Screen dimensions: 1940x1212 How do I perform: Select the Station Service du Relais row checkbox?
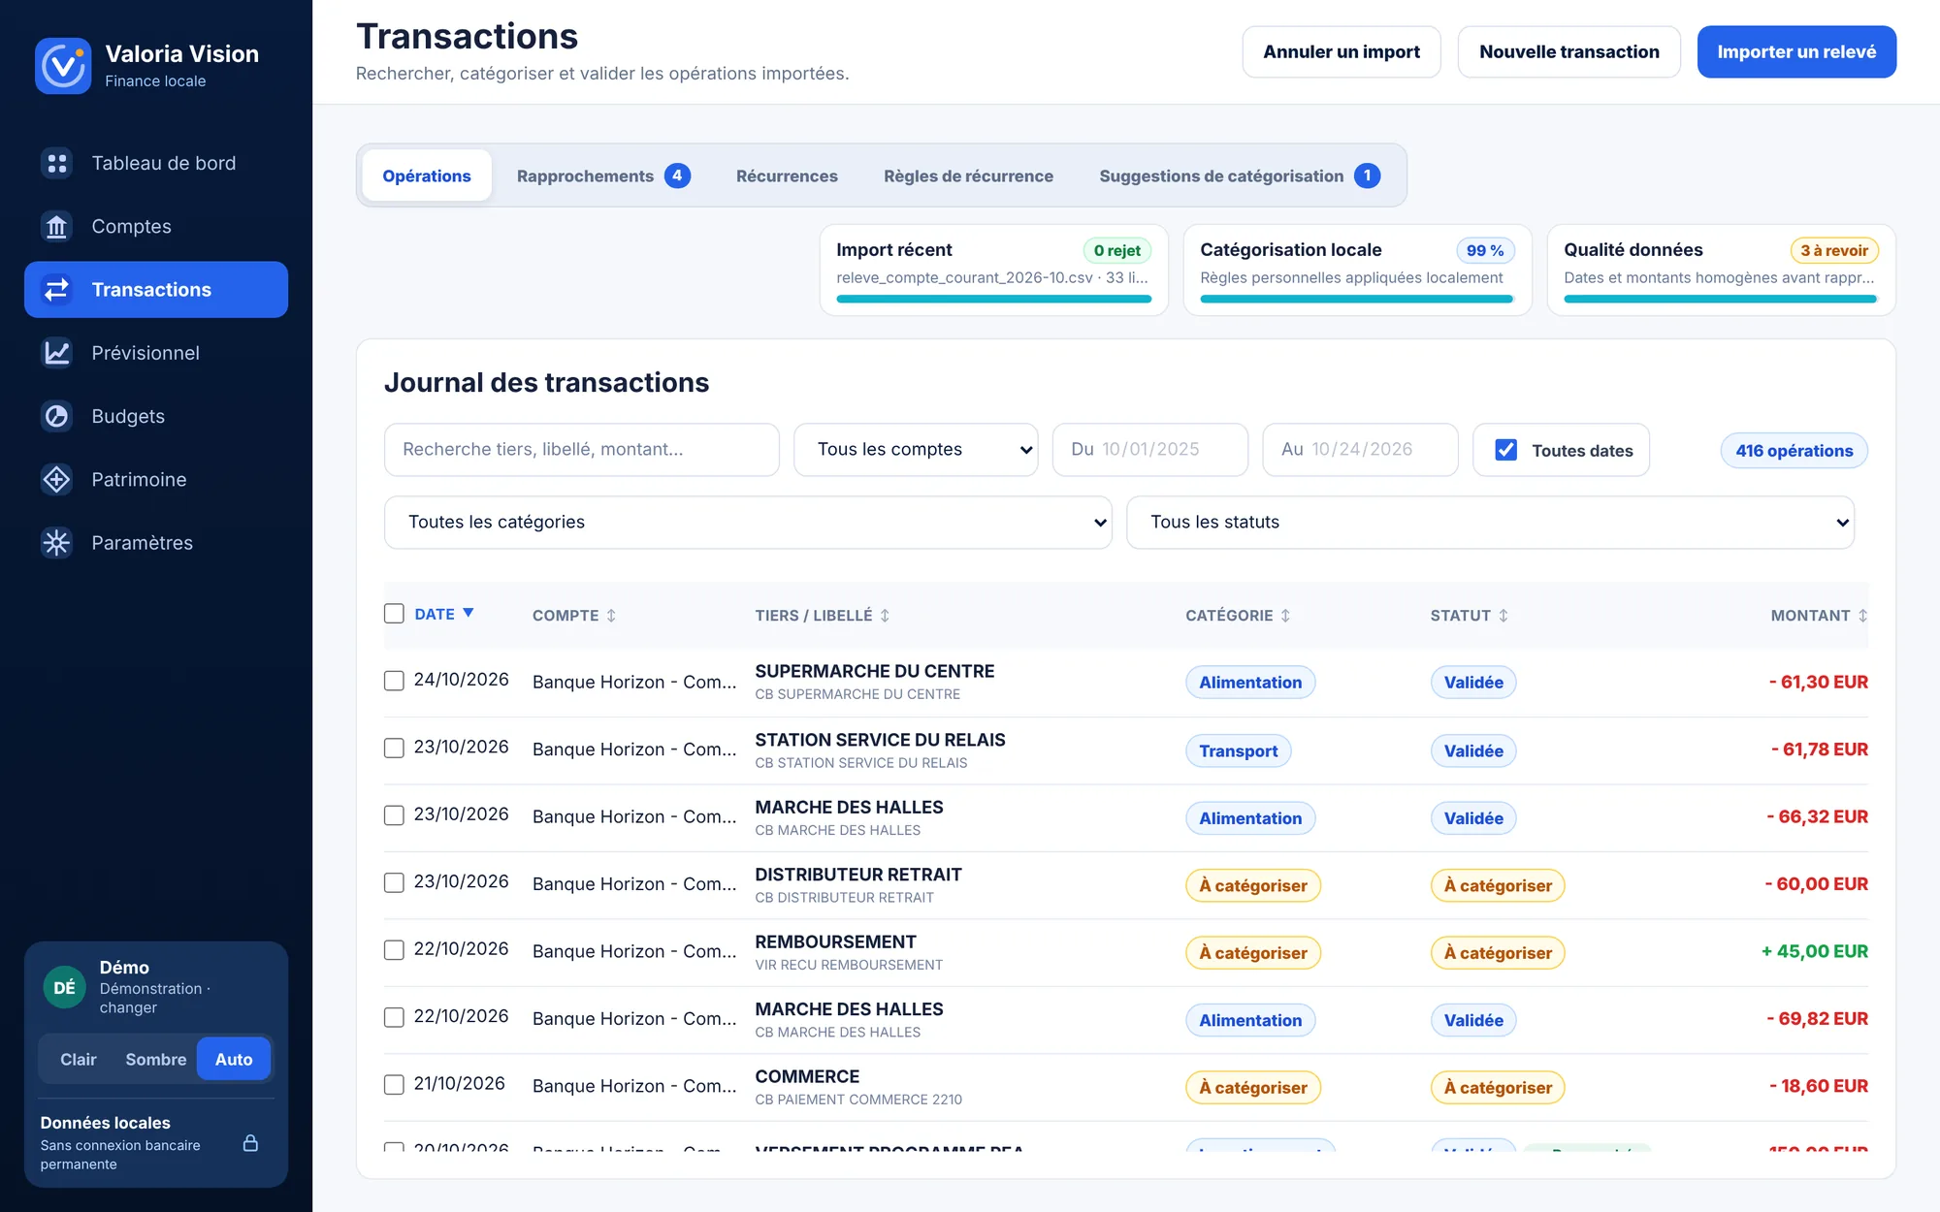click(394, 749)
